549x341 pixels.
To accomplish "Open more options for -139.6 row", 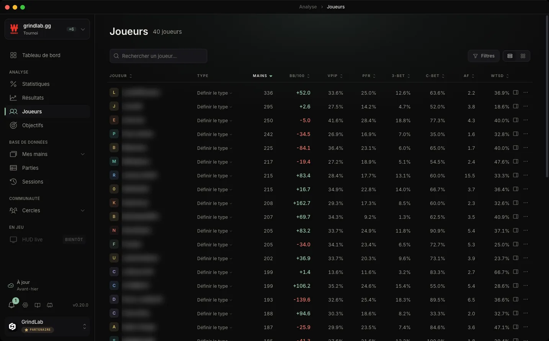I will point(526,299).
